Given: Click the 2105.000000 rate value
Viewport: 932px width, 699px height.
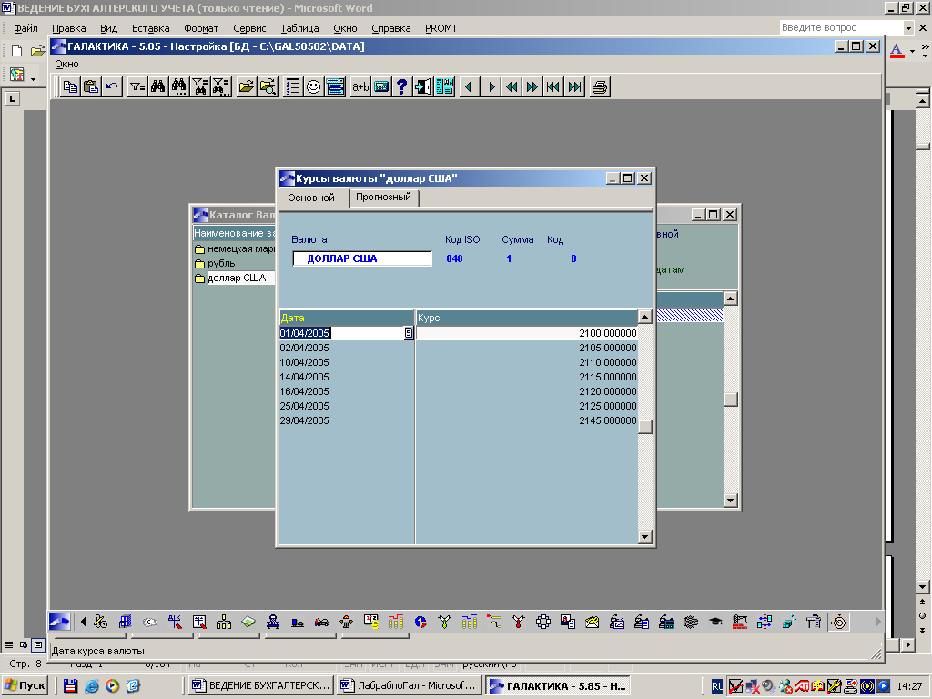Looking at the screenshot, I should point(607,348).
